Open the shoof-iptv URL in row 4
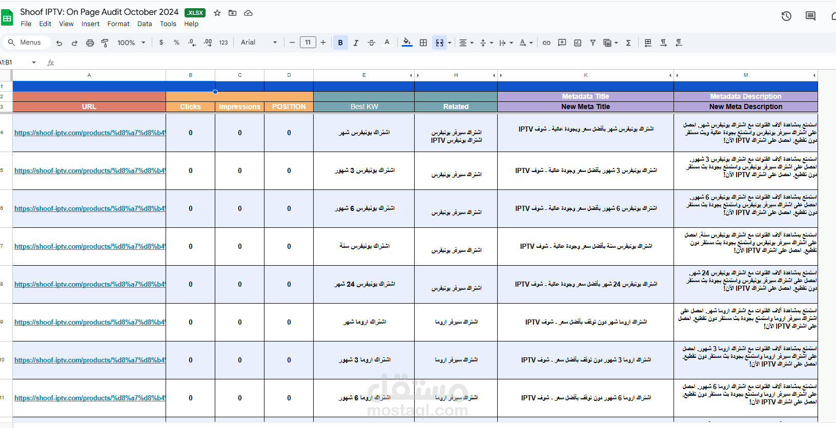This screenshot has width=836, height=428. (x=90, y=133)
